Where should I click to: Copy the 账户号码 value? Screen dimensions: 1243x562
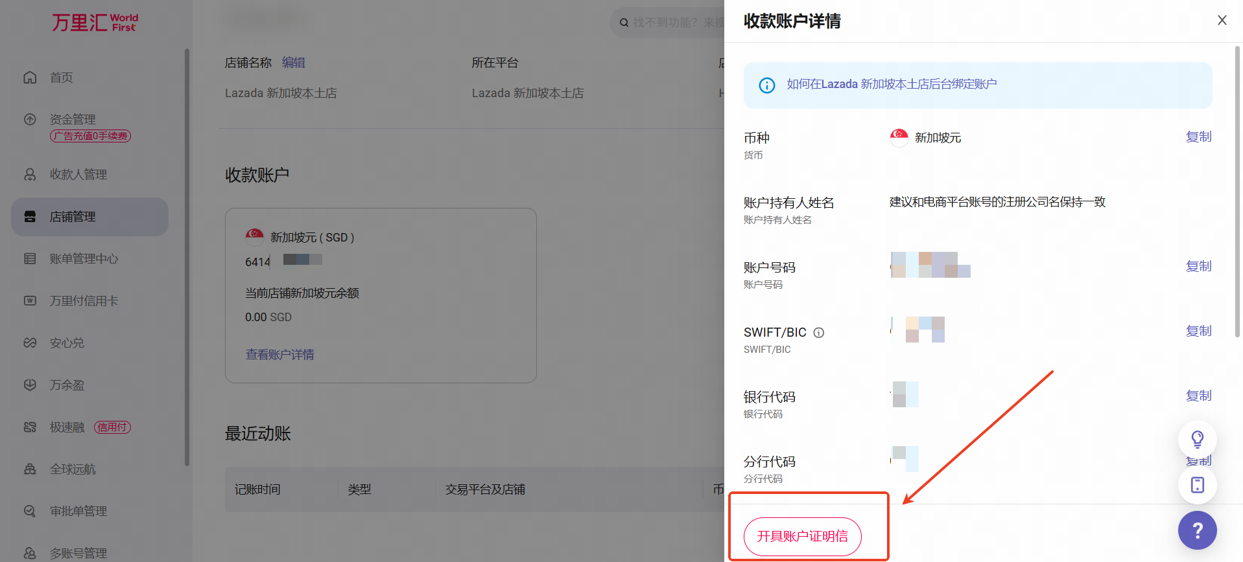pos(1198,266)
